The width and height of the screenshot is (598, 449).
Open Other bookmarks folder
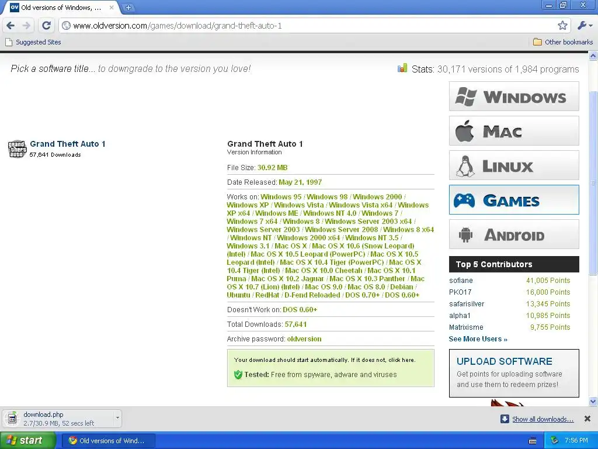click(563, 42)
